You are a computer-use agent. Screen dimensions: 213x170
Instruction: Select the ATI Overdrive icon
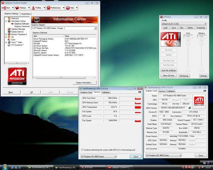[x=9, y=45]
